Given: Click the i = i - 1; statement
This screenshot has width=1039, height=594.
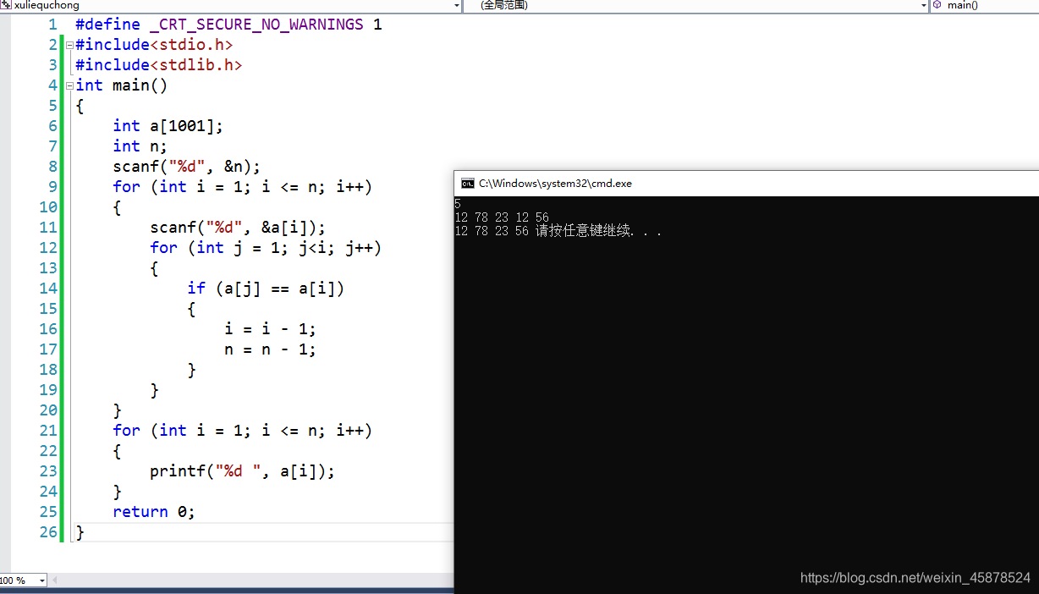Looking at the screenshot, I should [x=271, y=329].
